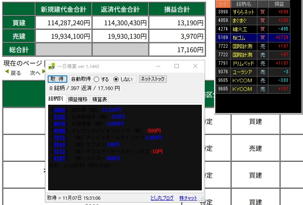Image resolution: width=303 pixels, height=205 pixels.
Task: Select the しない auto-fetch radio button
Action: pyautogui.click(x=116, y=79)
